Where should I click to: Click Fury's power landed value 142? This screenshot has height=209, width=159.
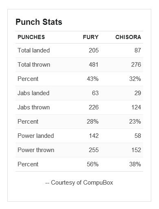coord(94,136)
